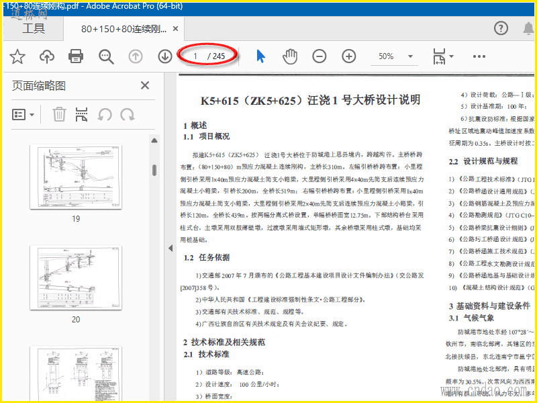Viewport: 537px width, 403px height.
Task: Zoom in with the plus button
Action: pos(349,56)
